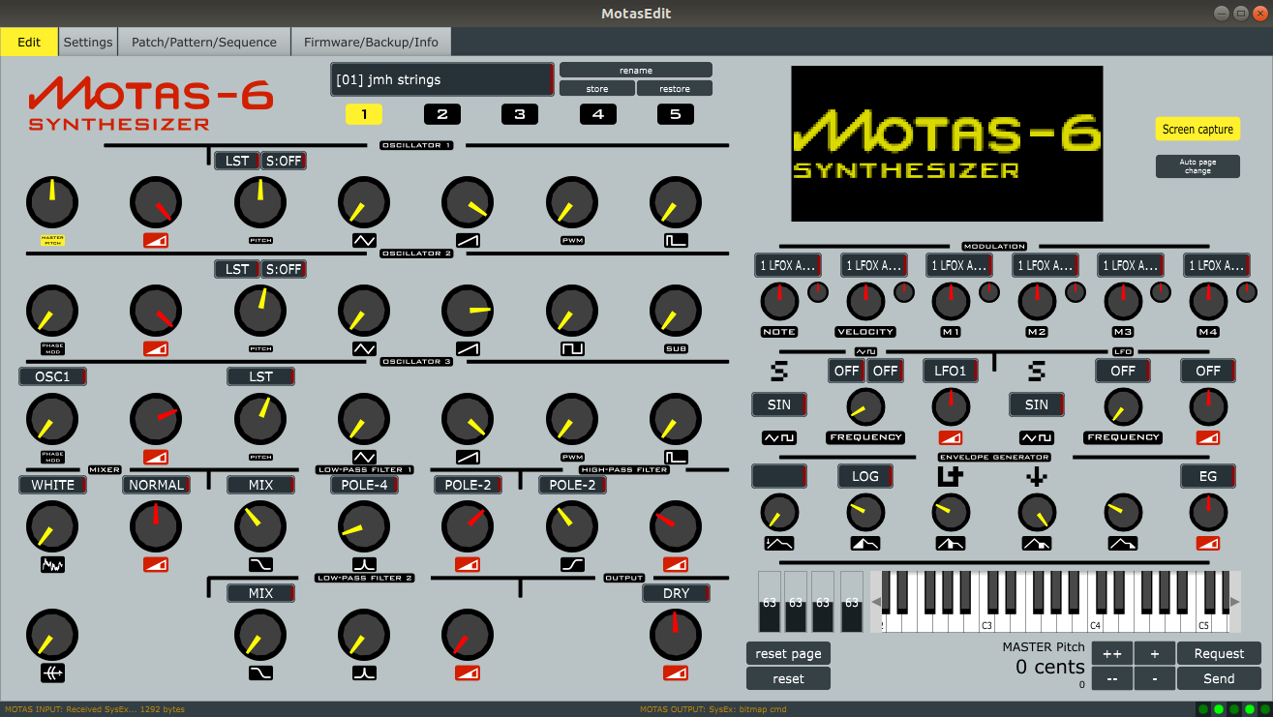Click red level icon under DRY knob
The width and height of the screenshot is (1273, 717).
click(676, 672)
